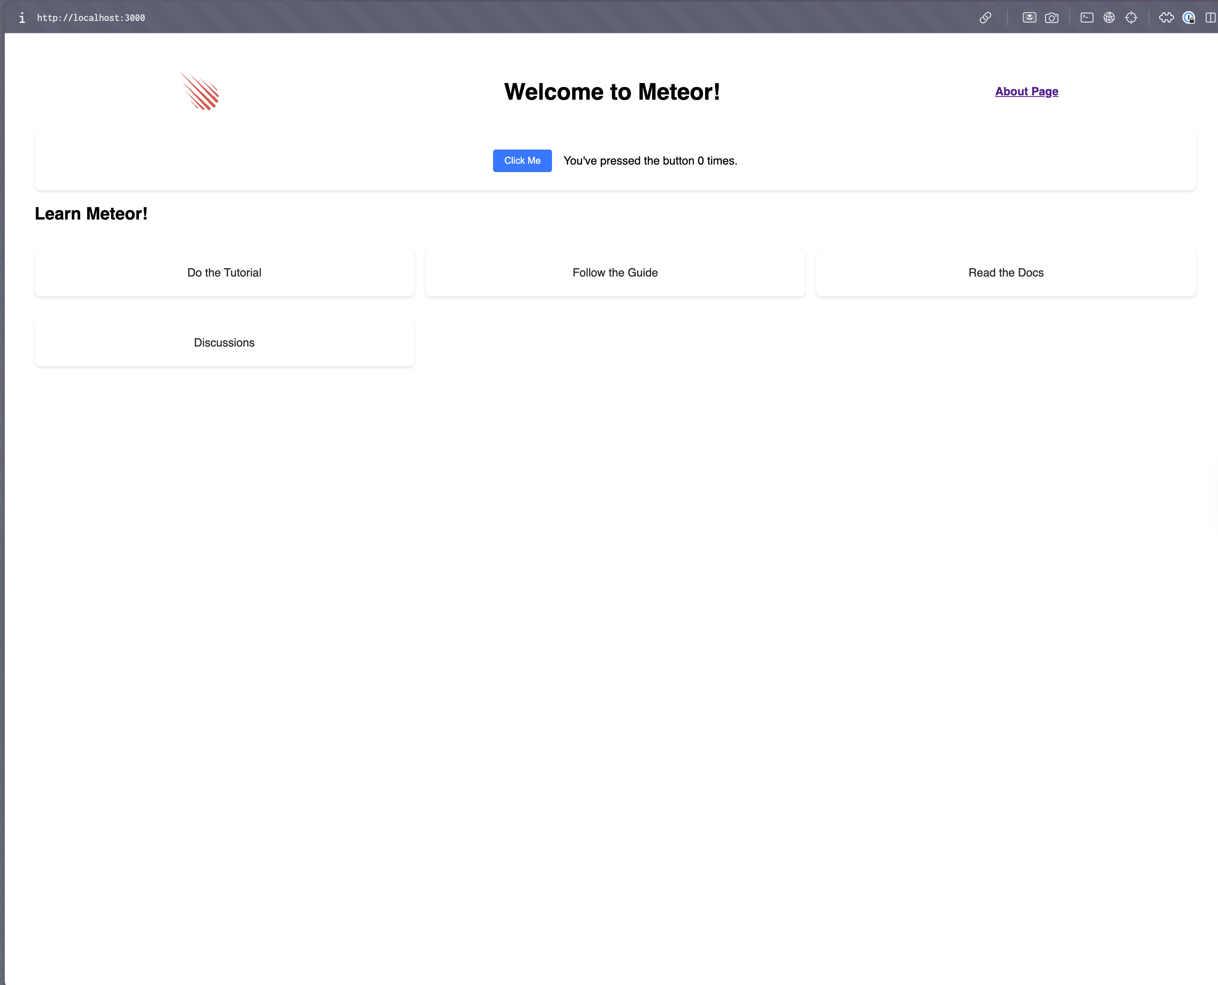Toggle the image loading flower icon

click(1029, 17)
